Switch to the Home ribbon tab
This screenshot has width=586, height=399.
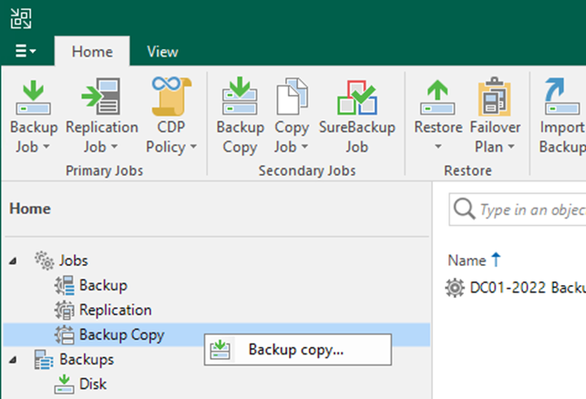92,52
